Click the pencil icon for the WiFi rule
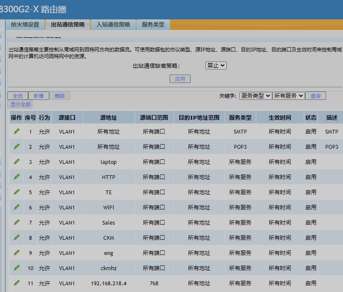Screen dimensions: 343x292 pos(16,207)
